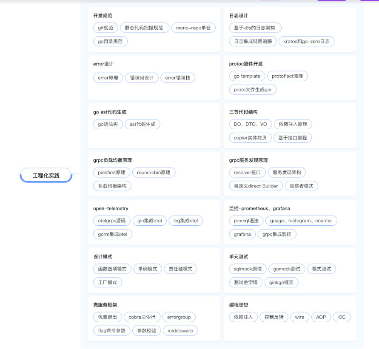The image size is (379, 349).
Task: Open the go语法树 tag
Action: click(x=108, y=124)
